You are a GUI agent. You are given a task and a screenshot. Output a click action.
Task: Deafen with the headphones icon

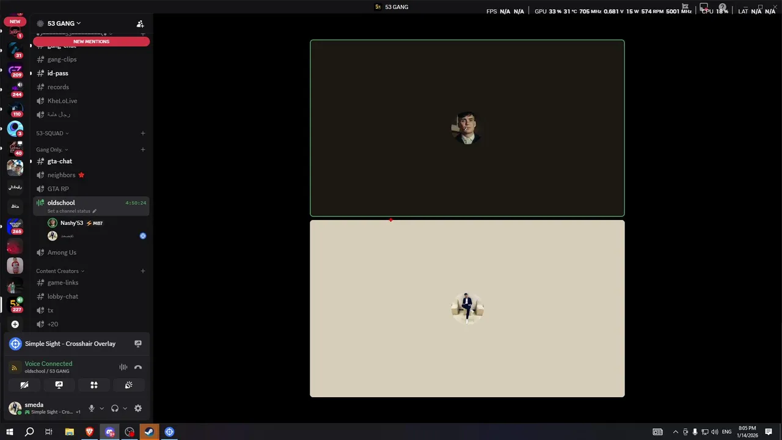click(115, 408)
